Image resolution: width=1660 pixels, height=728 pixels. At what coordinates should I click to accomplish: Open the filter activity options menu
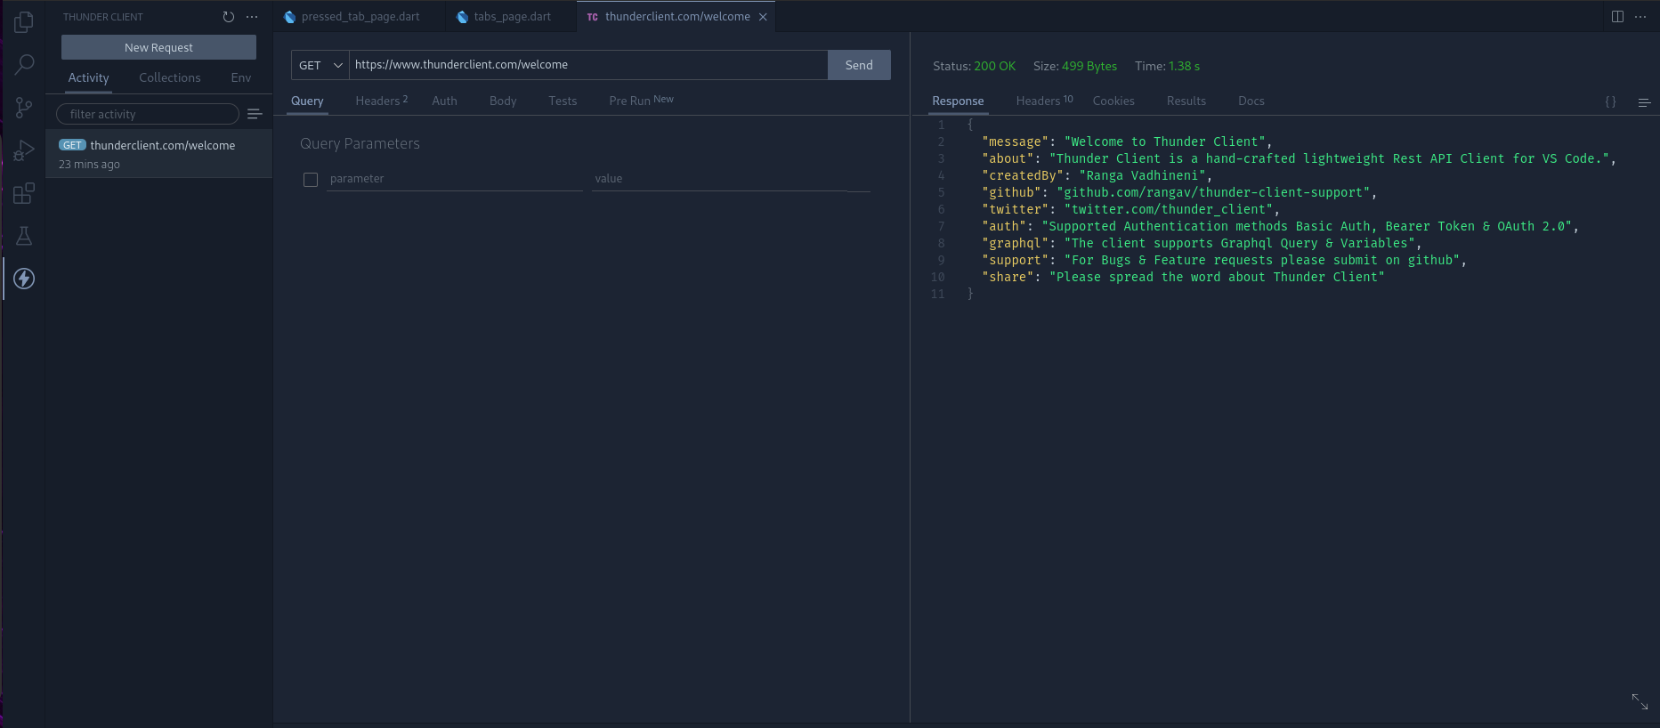tap(255, 114)
